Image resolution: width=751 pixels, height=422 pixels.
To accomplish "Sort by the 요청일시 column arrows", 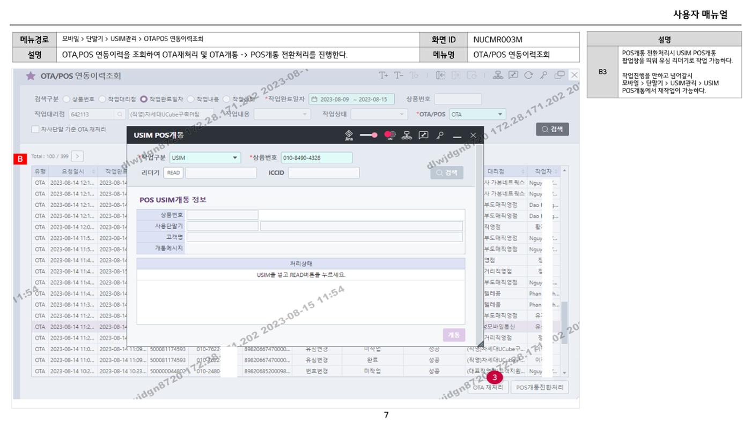I will pyautogui.click(x=93, y=171).
